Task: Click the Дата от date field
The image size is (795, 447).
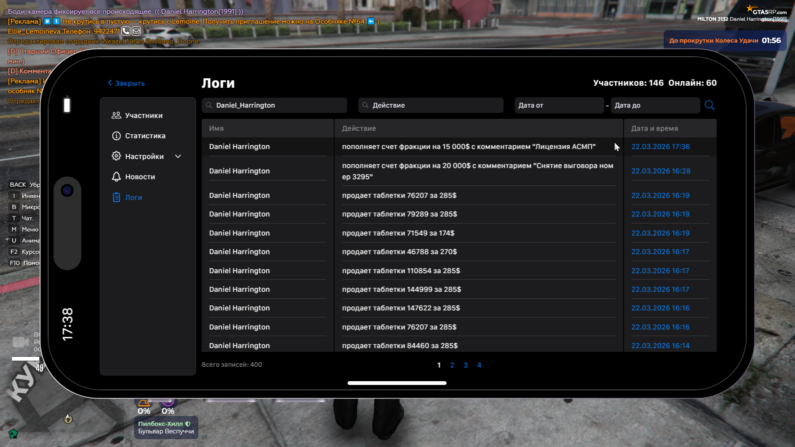Action: (x=559, y=106)
